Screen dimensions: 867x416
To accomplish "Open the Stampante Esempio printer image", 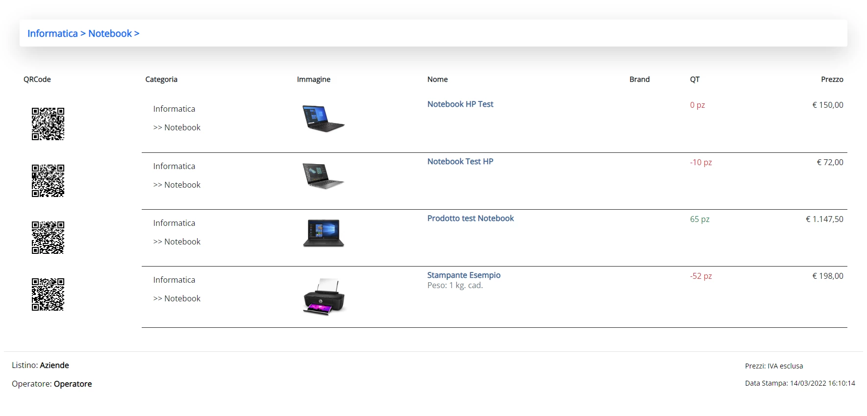I will pos(325,297).
